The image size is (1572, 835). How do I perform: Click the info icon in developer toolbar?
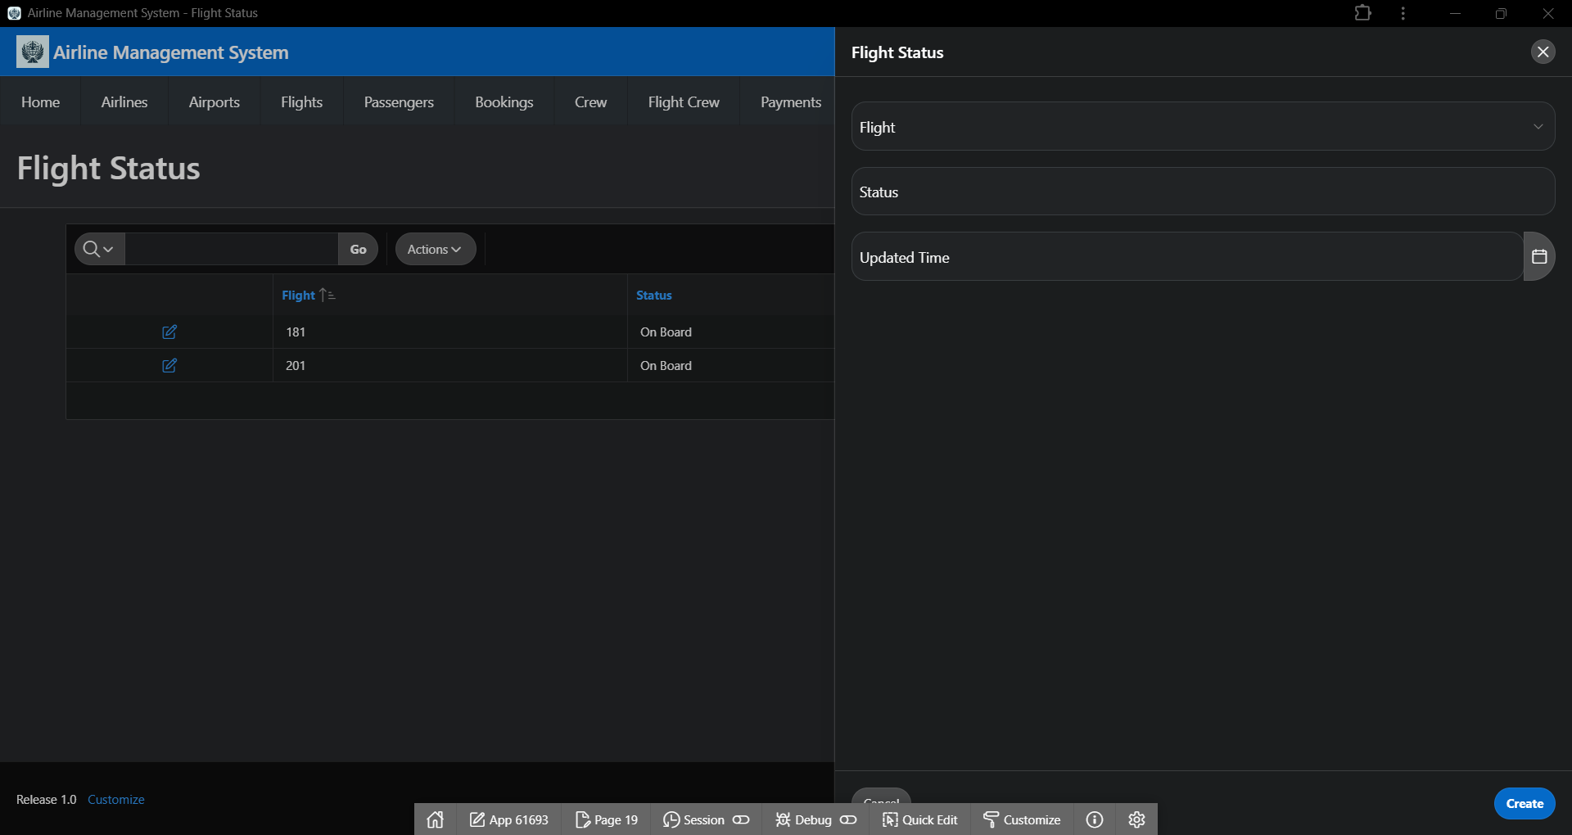pos(1095,819)
